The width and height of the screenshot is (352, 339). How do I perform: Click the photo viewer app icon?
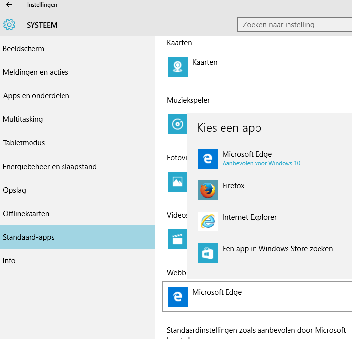[x=176, y=182]
